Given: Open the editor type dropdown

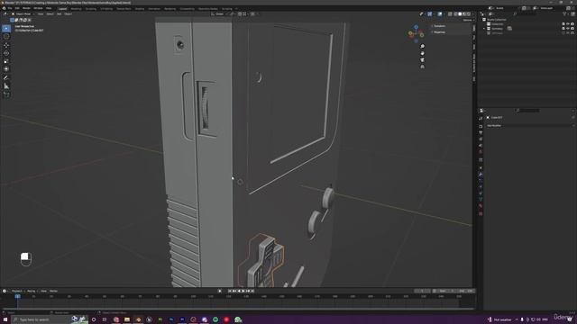Looking at the screenshot, I should (x=5, y=14).
